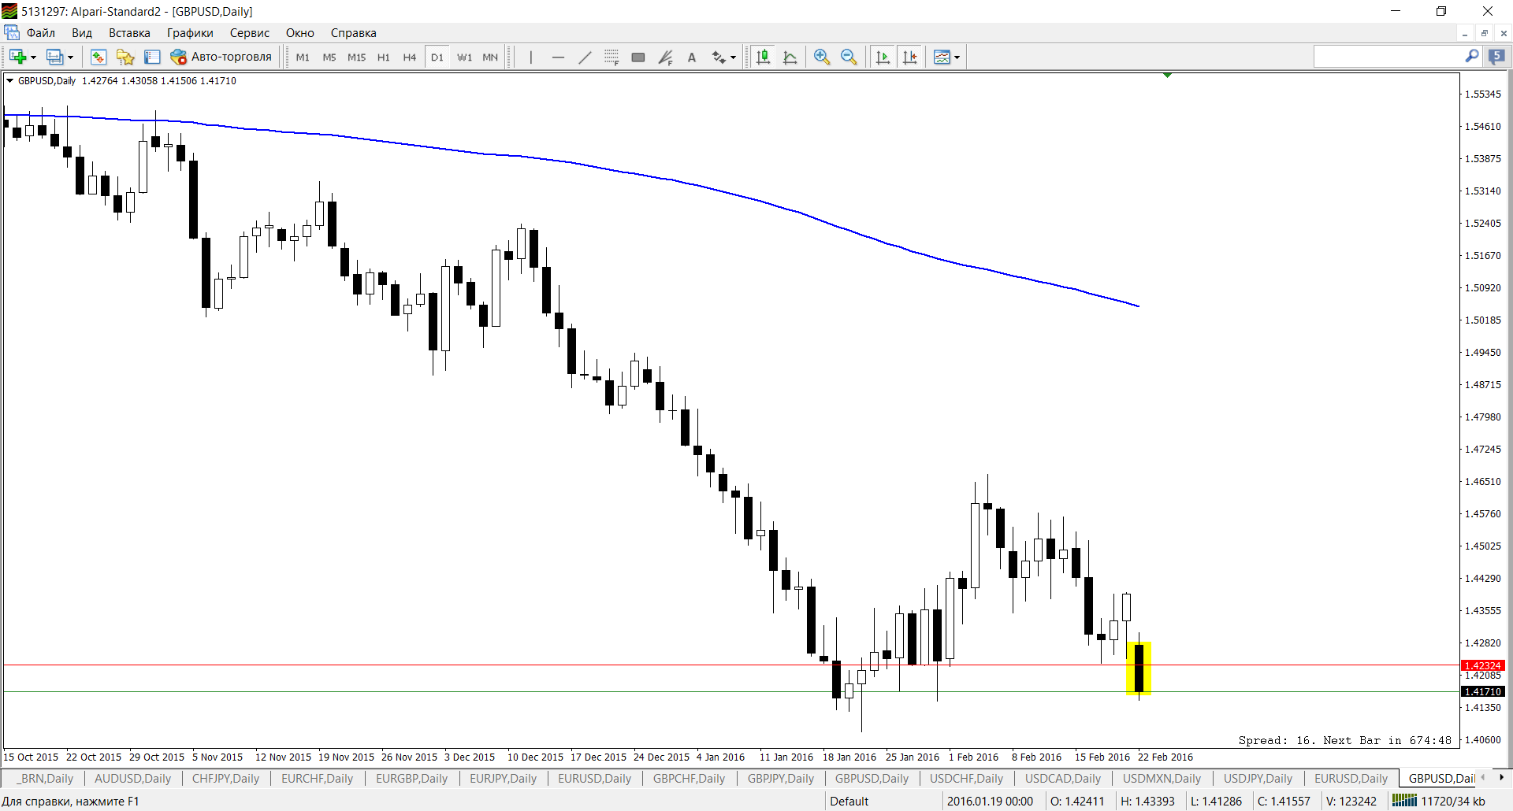The image size is (1513, 811).
Task: Click connection status 11720/34 kb indicator
Action: (x=1439, y=802)
